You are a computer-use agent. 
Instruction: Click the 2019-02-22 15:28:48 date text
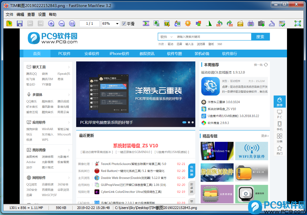pos(93,208)
